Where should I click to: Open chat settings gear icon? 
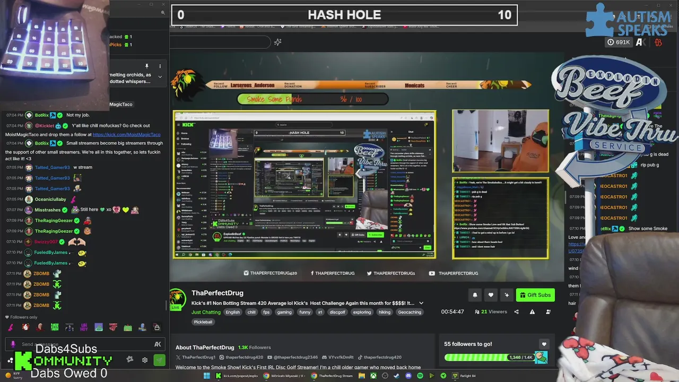pos(145,360)
